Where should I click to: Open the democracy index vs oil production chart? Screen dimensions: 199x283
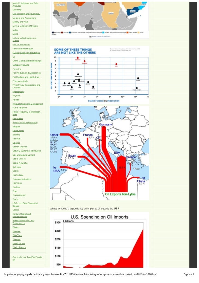click(99, 75)
